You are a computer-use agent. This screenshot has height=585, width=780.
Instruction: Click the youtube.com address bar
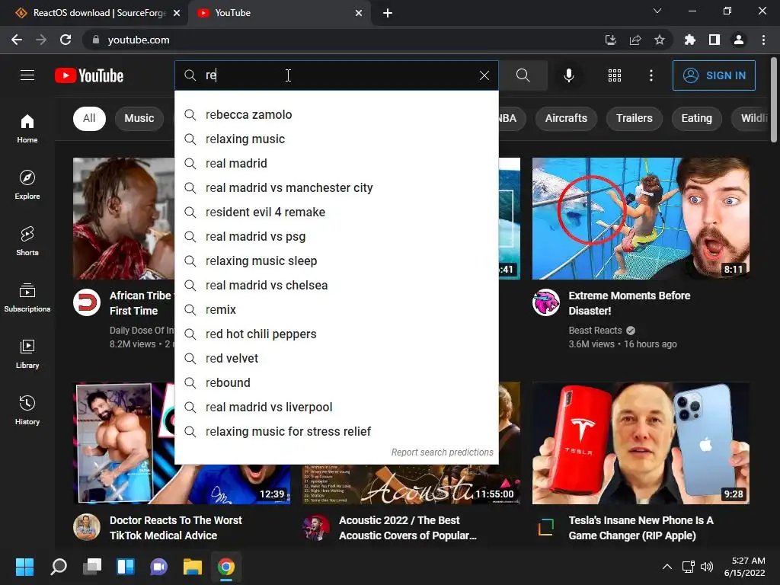pyautogui.click(x=344, y=40)
